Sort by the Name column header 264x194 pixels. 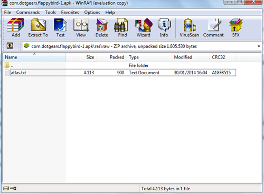pos(34,57)
